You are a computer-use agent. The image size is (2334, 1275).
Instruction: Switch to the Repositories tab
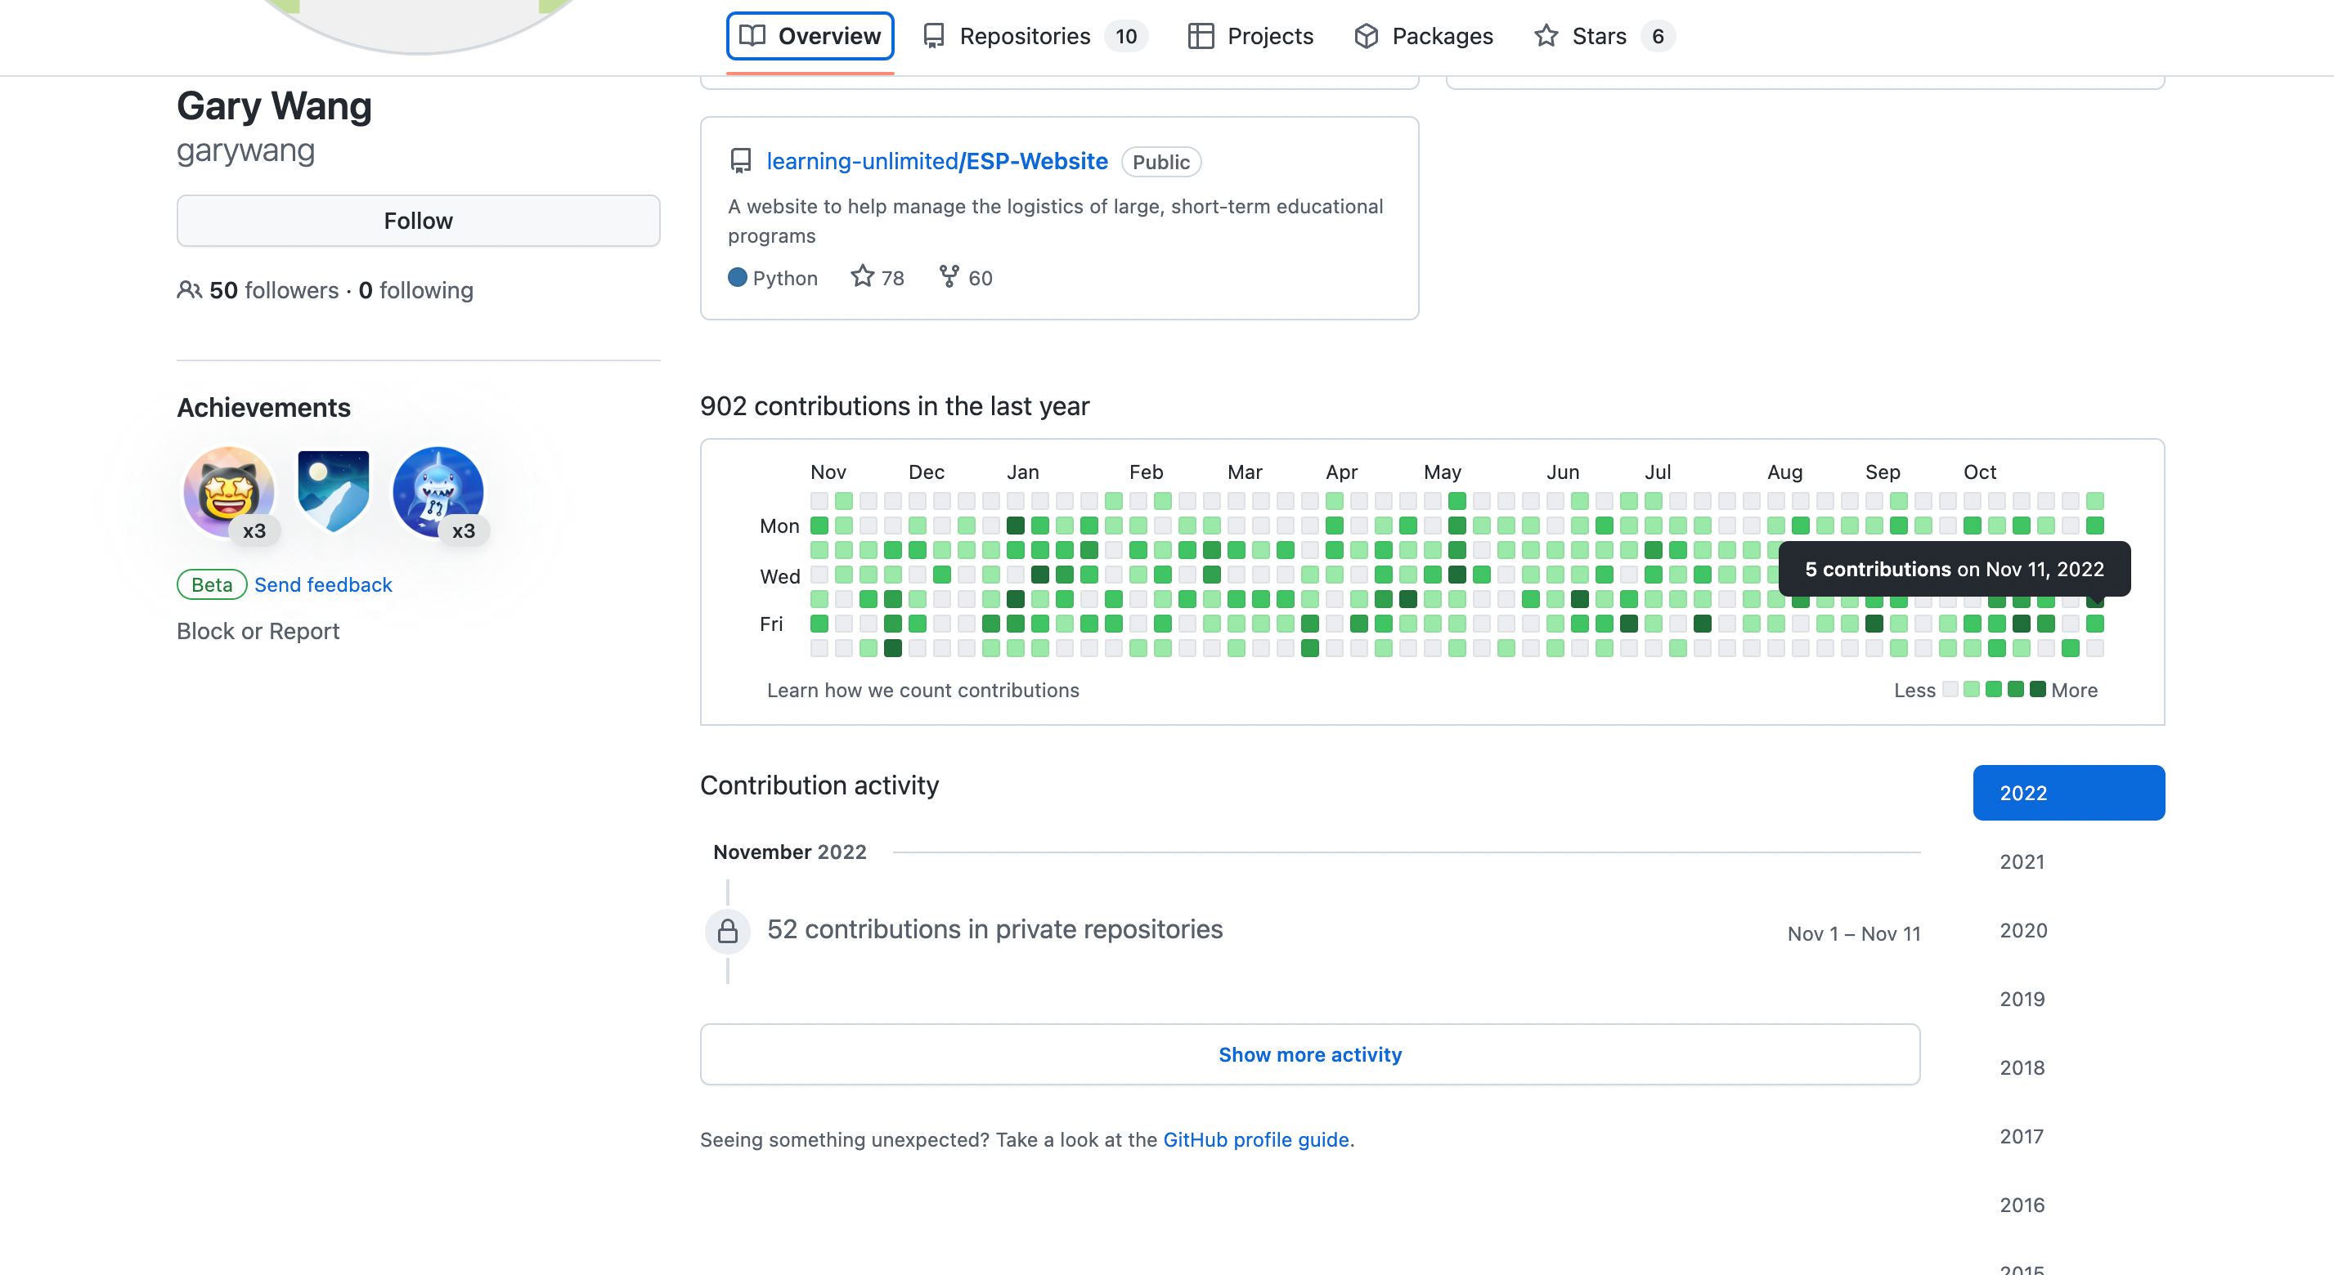[1035, 36]
